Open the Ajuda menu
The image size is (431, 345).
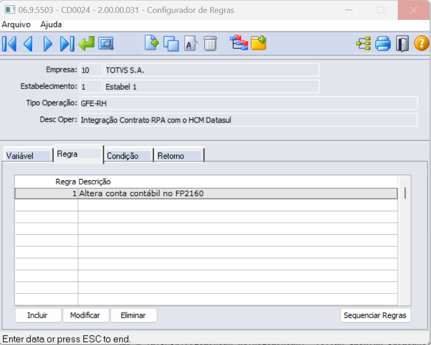coord(51,25)
